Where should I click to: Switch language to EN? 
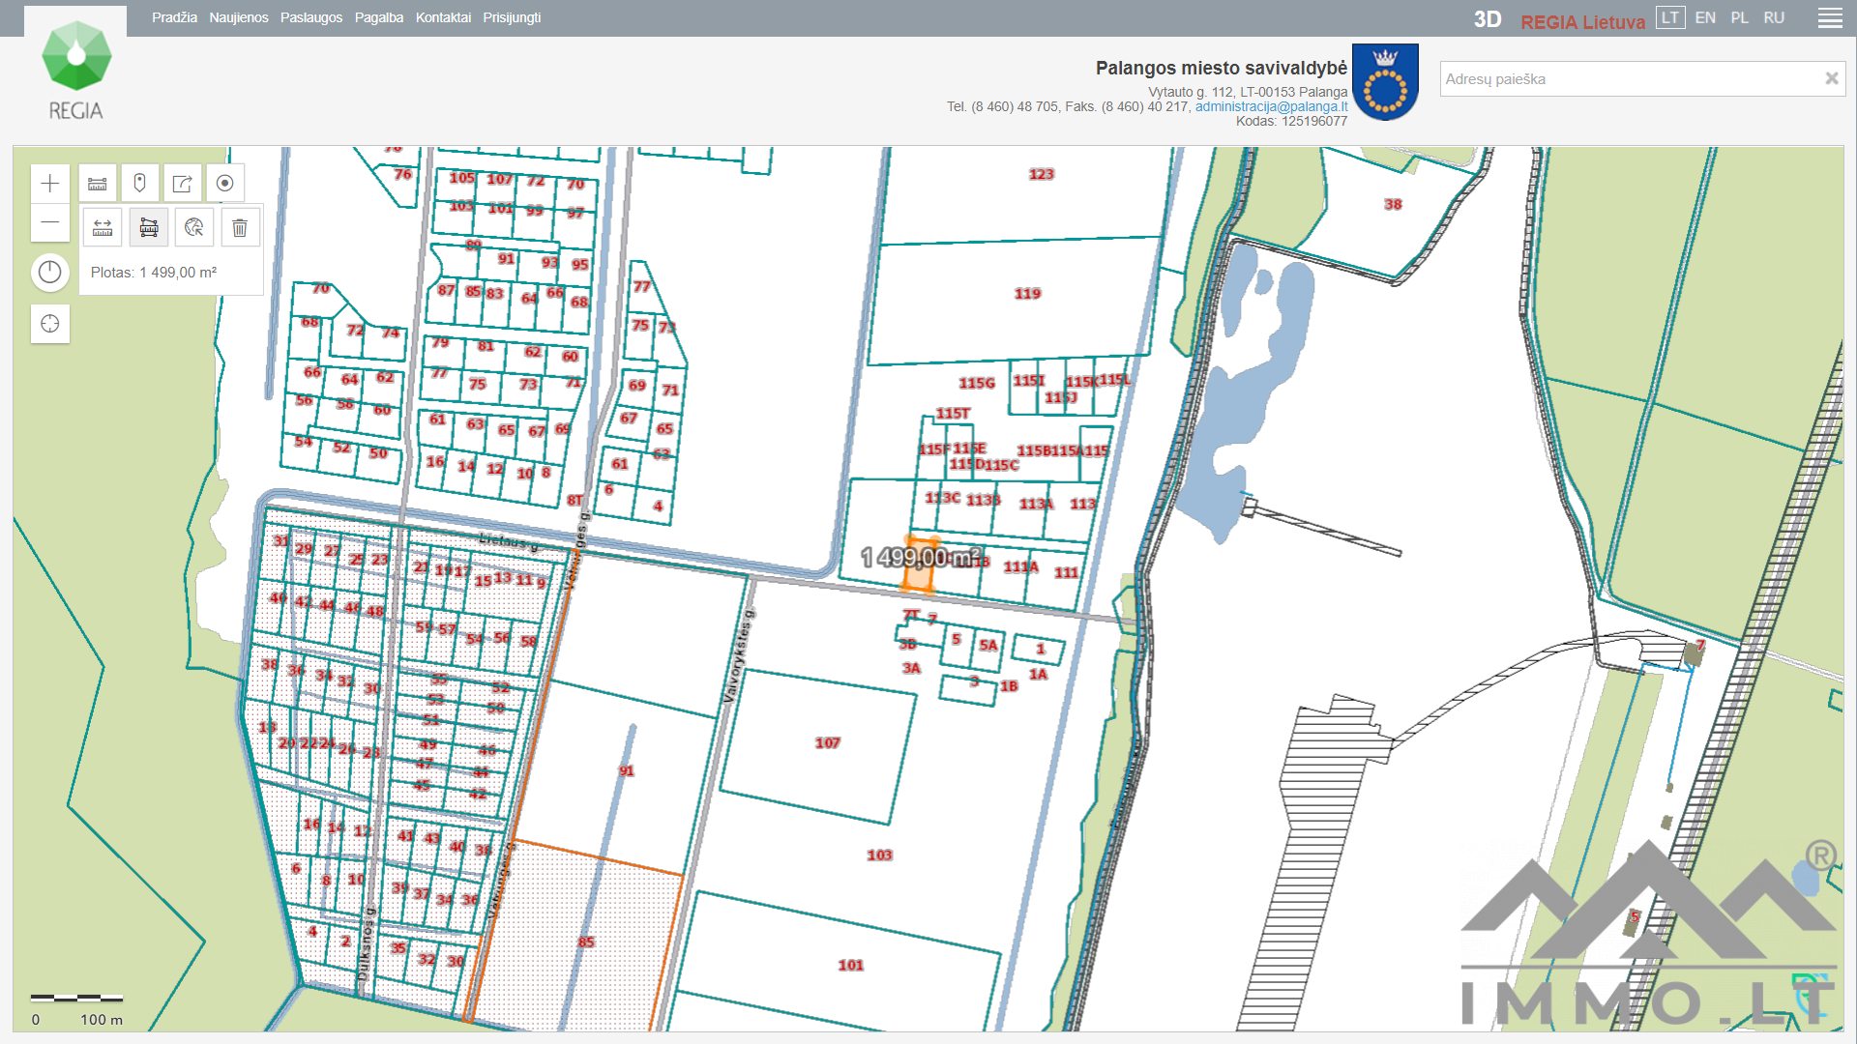coord(1705,17)
